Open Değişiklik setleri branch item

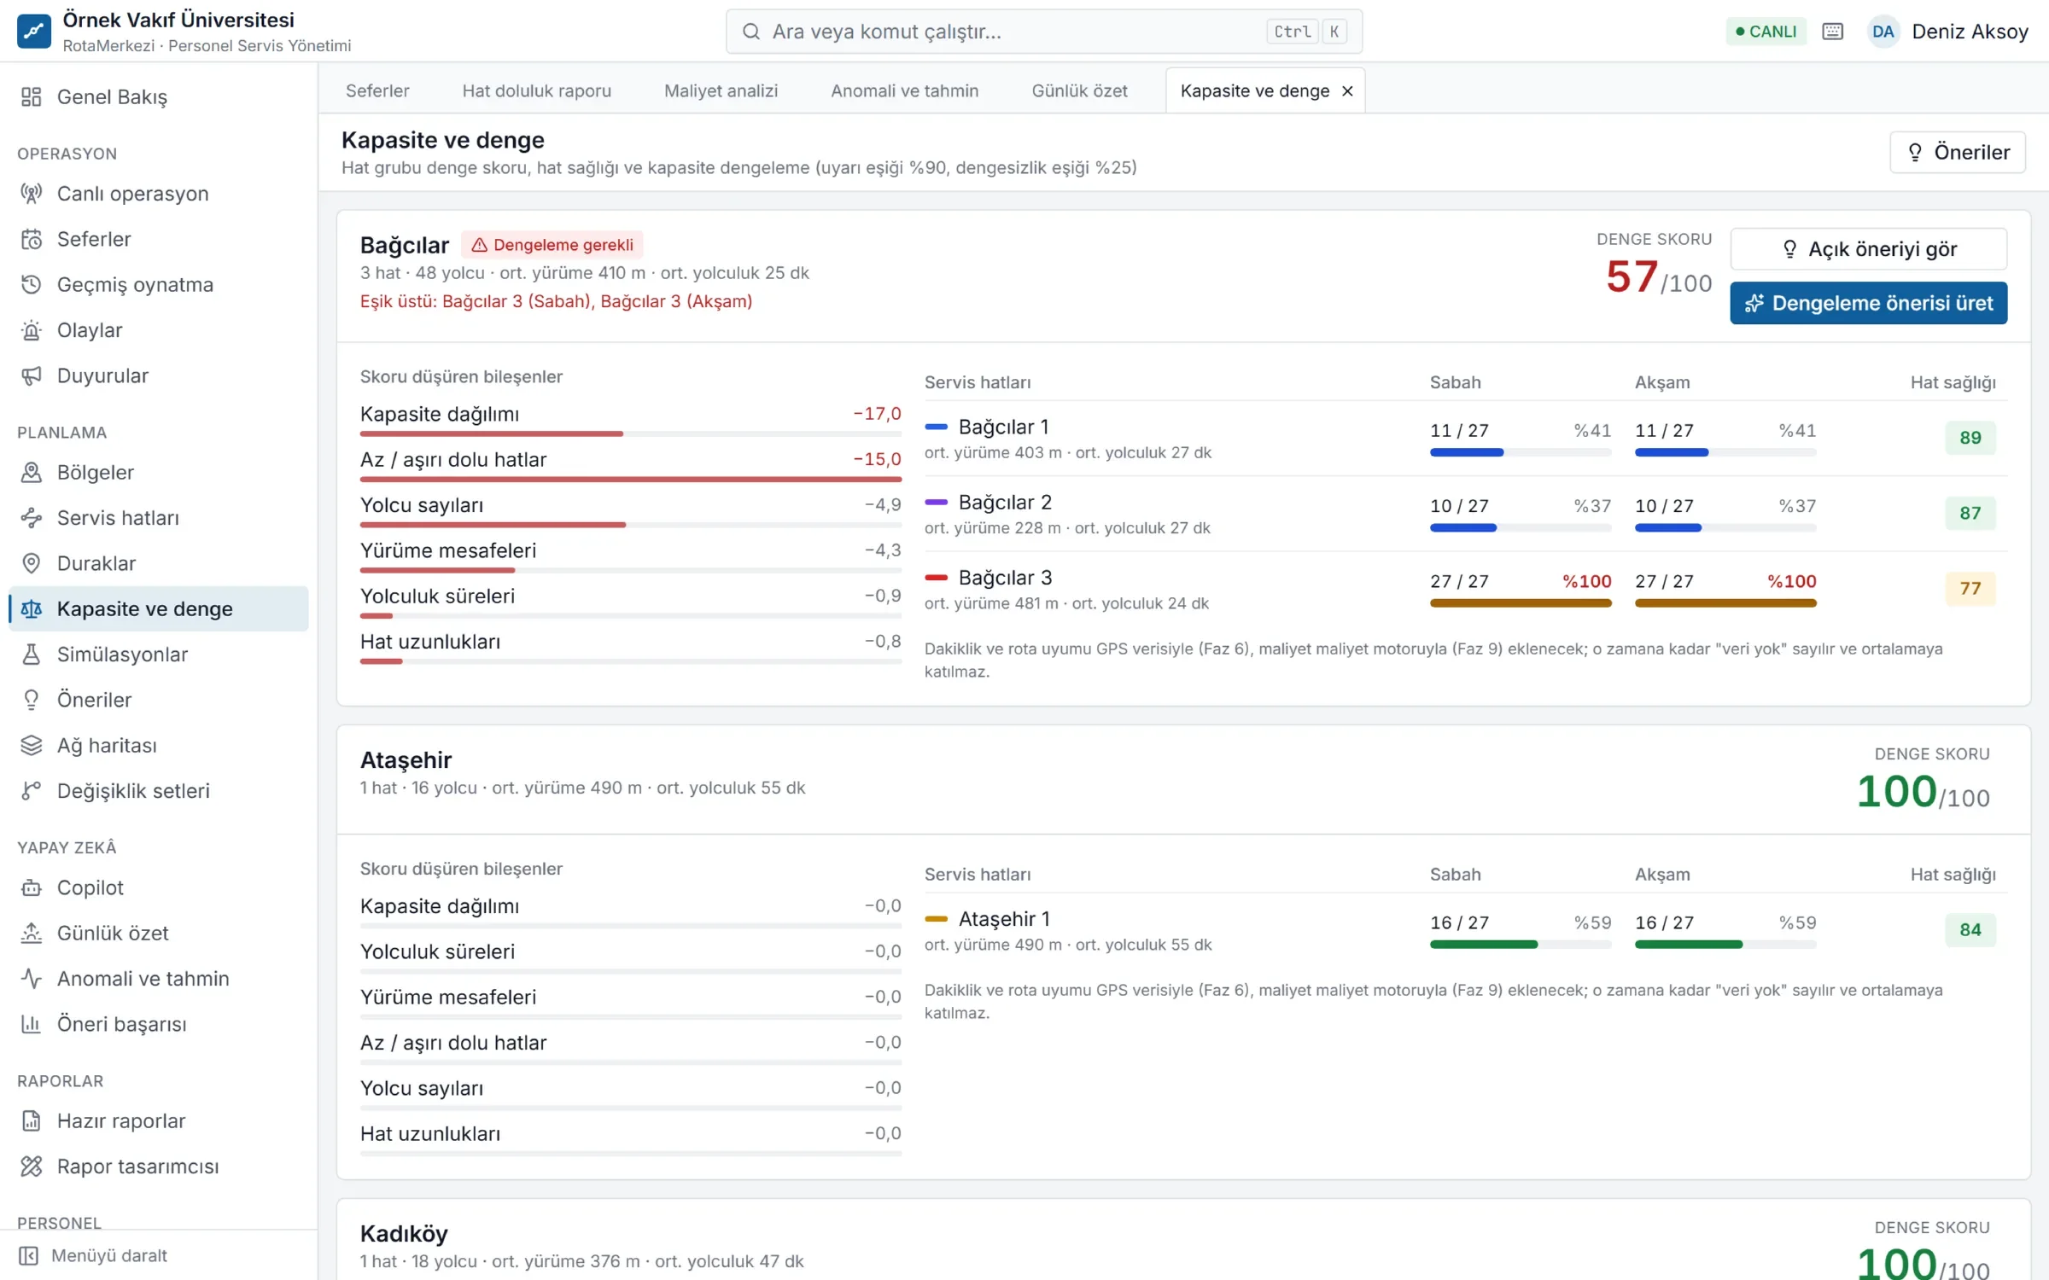tap(158, 791)
